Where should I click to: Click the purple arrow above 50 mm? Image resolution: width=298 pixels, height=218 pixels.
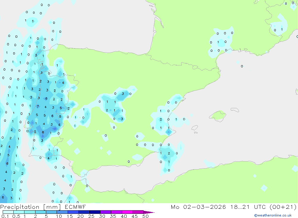[149, 212]
